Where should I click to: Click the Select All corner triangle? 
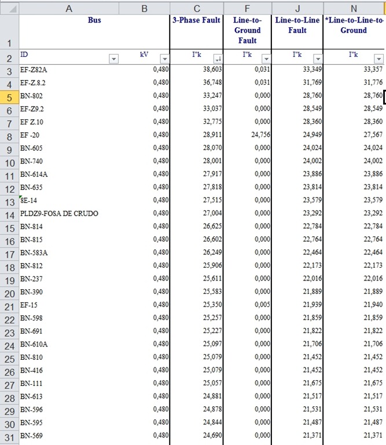[x=9, y=9]
